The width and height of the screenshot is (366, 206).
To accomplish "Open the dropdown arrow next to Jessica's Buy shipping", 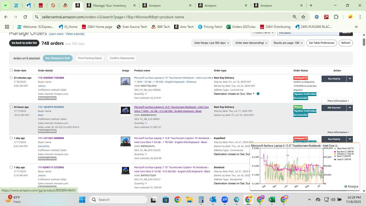I will pos(350,79).
